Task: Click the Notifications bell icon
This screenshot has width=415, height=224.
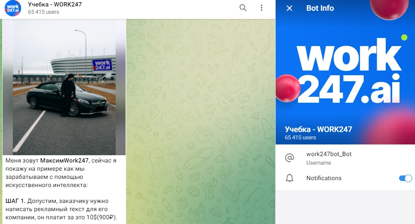Action: [289, 178]
